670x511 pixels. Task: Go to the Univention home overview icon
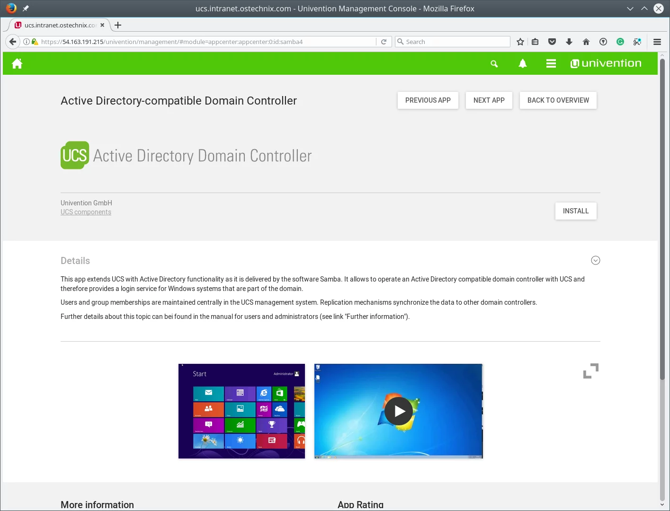pyautogui.click(x=17, y=63)
